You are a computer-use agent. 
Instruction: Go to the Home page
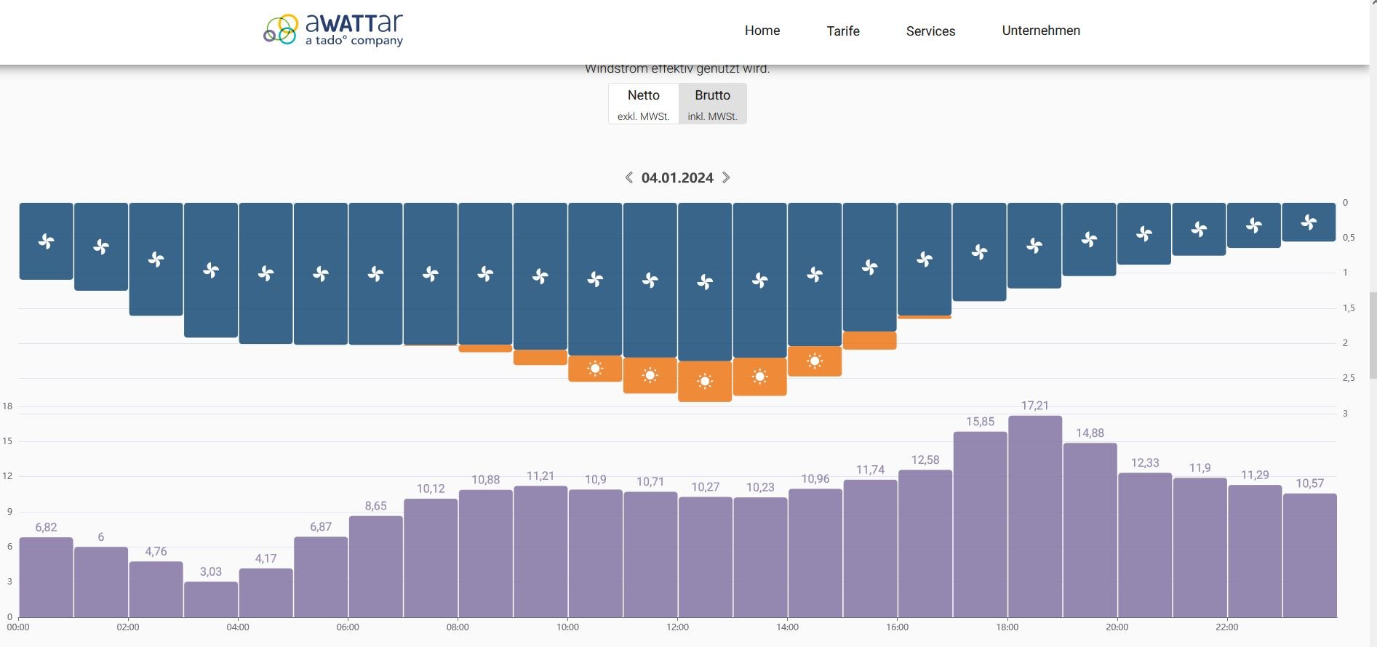(762, 31)
